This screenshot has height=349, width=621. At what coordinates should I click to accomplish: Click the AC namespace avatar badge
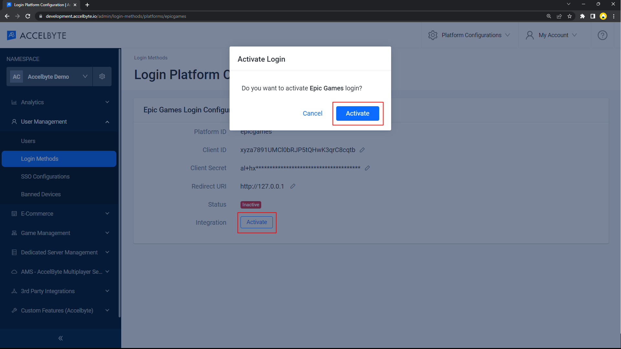pos(16,77)
